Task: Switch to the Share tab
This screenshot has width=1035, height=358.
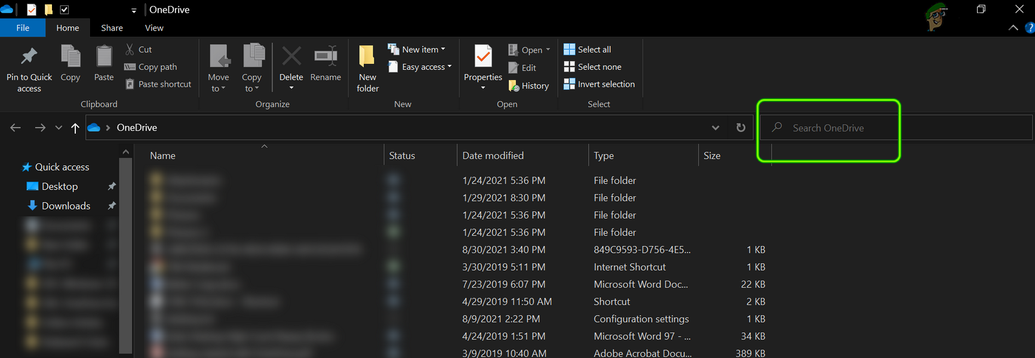Action: 112,28
